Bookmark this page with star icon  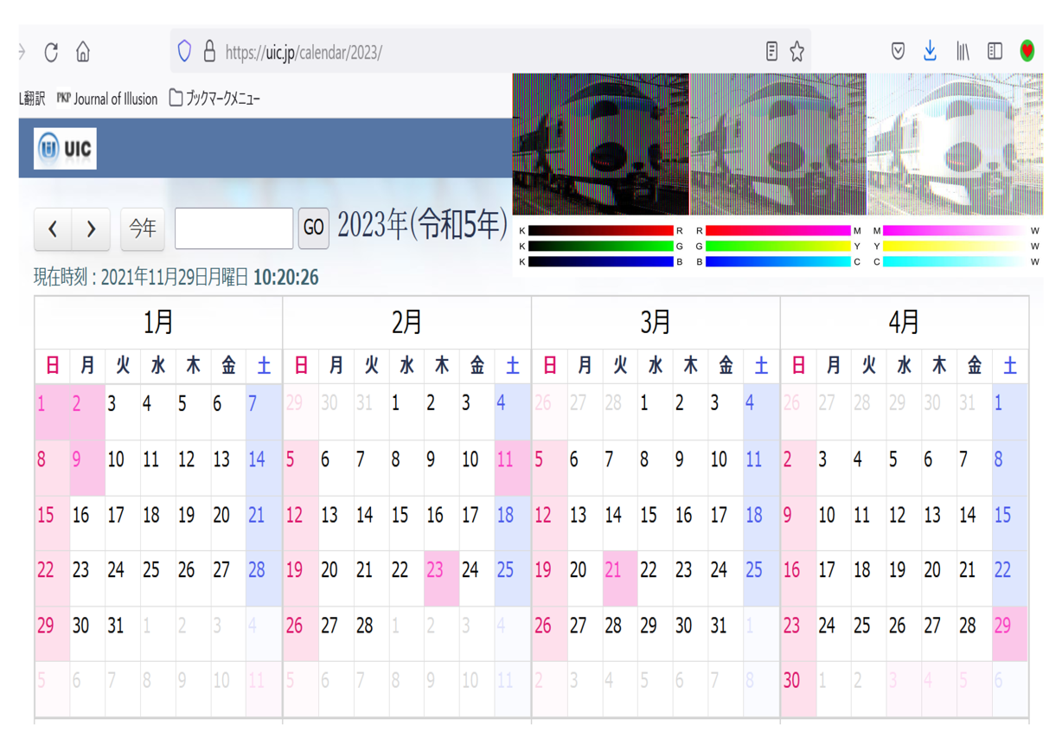coord(797,52)
